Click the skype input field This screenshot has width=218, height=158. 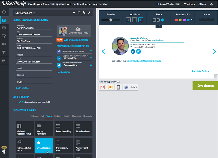coord(34,82)
